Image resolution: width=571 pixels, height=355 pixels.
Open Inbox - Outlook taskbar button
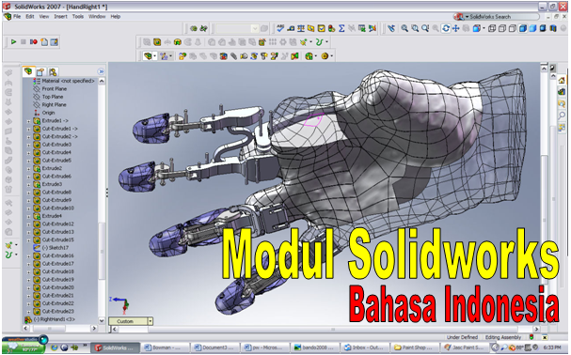(x=366, y=347)
